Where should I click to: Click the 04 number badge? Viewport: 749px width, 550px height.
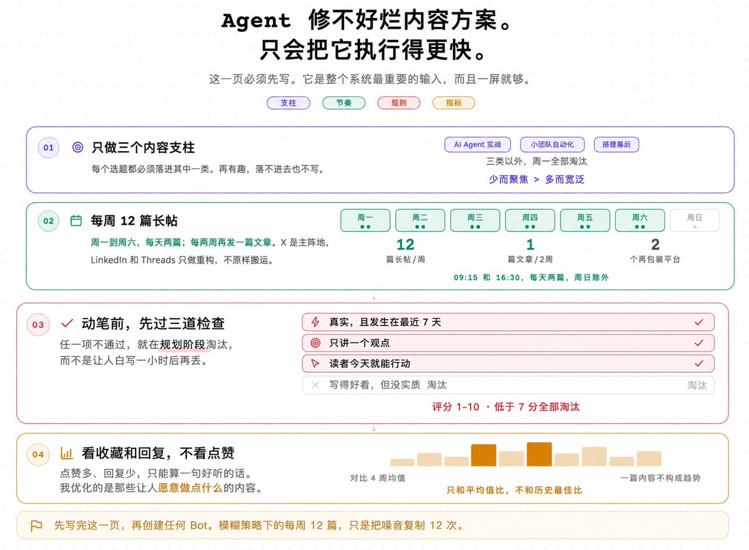pyautogui.click(x=38, y=454)
